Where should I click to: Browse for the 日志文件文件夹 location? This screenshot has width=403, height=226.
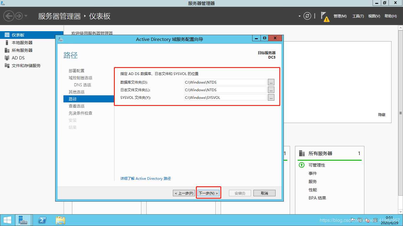point(271,90)
